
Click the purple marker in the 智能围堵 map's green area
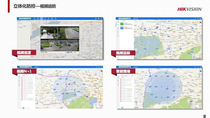click(191, 101)
